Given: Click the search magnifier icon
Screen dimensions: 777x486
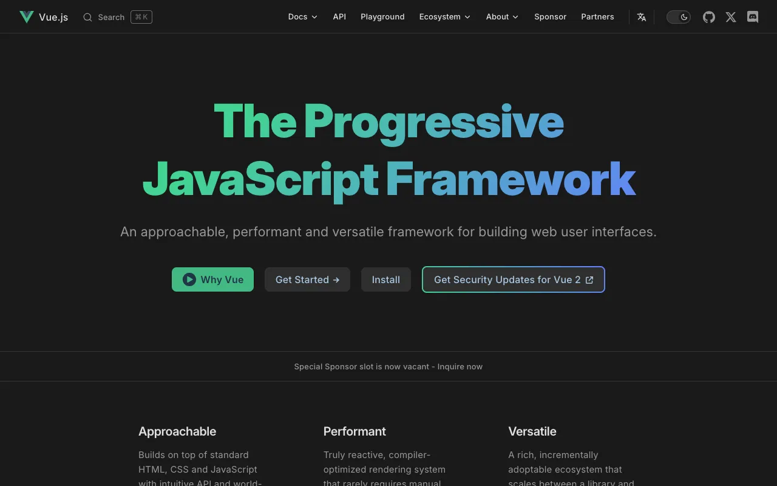Looking at the screenshot, I should pos(88,17).
